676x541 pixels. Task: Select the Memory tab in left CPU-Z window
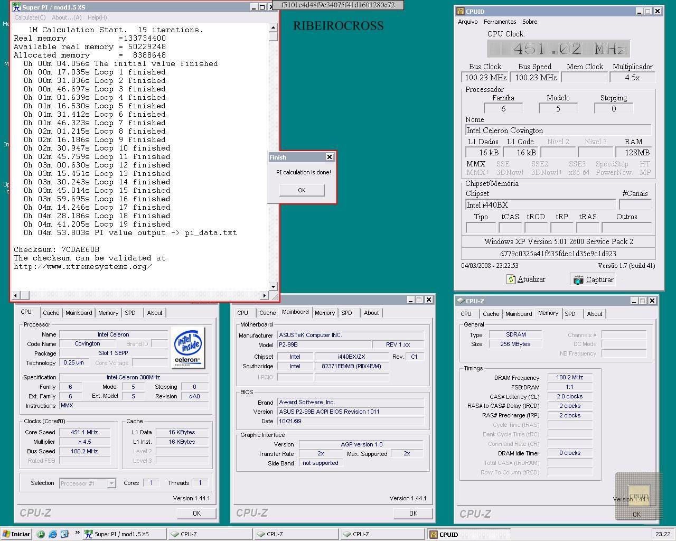[108, 313]
